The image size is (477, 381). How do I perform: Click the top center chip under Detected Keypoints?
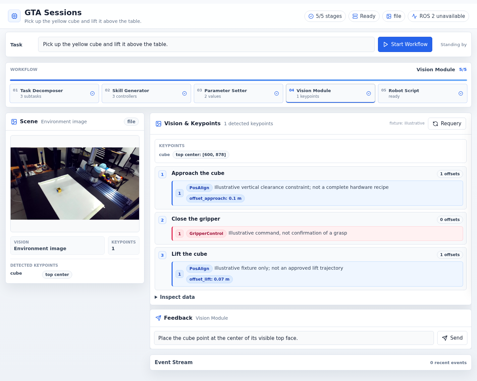pyautogui.click(x=57, y=275)
